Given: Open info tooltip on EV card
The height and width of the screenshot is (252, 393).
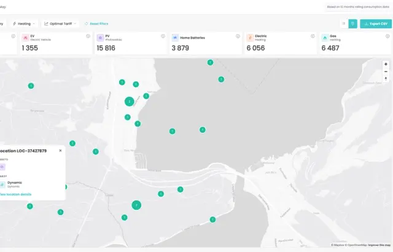Looking at the screenshot, I should coord(88,36).
